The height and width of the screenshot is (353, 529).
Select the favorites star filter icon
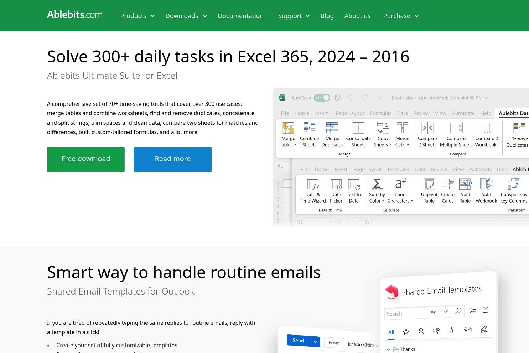pyautogui.click(x=406, y=332)
